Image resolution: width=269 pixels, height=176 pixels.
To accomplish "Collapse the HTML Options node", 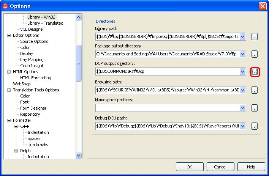I will click(9, 72).
